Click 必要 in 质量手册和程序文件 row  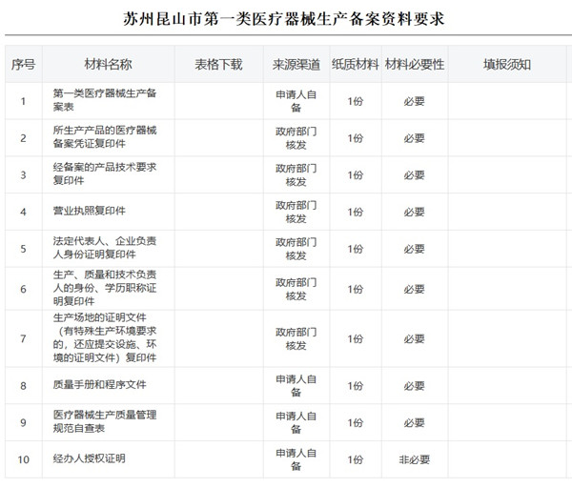[x=415, y=386]
